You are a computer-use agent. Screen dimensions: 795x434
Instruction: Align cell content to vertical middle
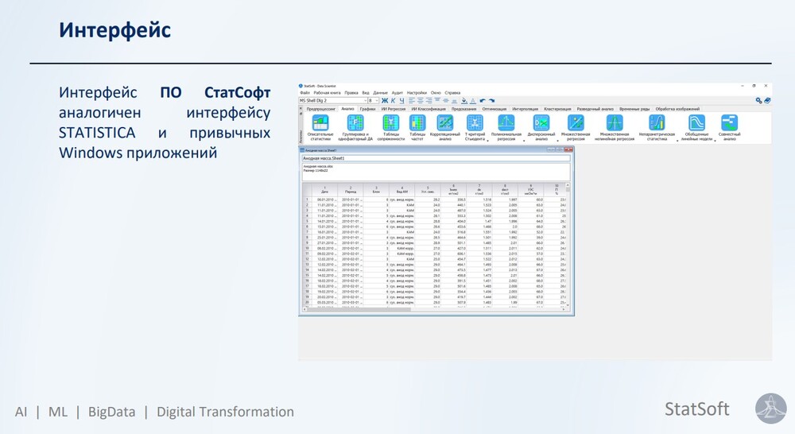(446, 101)
